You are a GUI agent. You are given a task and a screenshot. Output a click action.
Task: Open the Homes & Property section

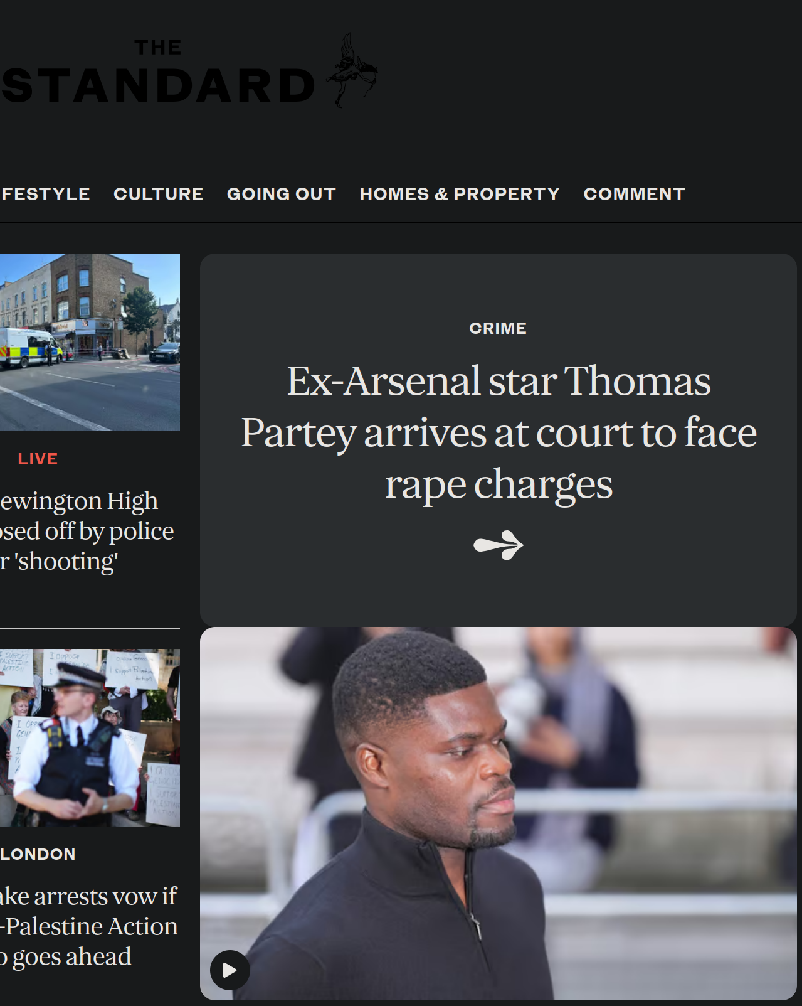[x=460, y=194]
